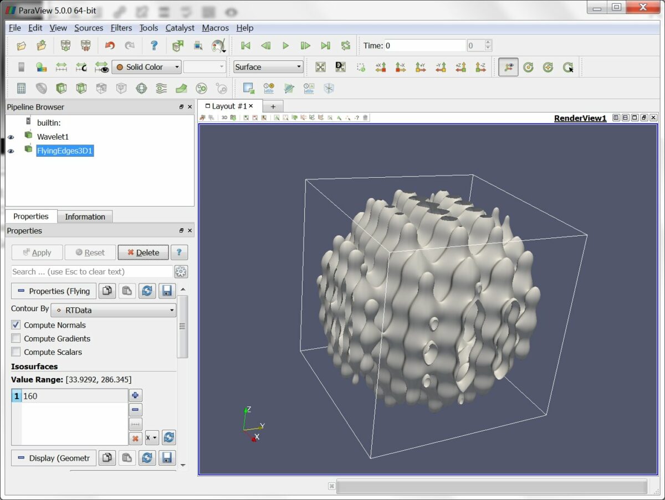This screenshot has height=500, width=665.
Task: Add a new layout tab with plus
Action: point(273,106)
